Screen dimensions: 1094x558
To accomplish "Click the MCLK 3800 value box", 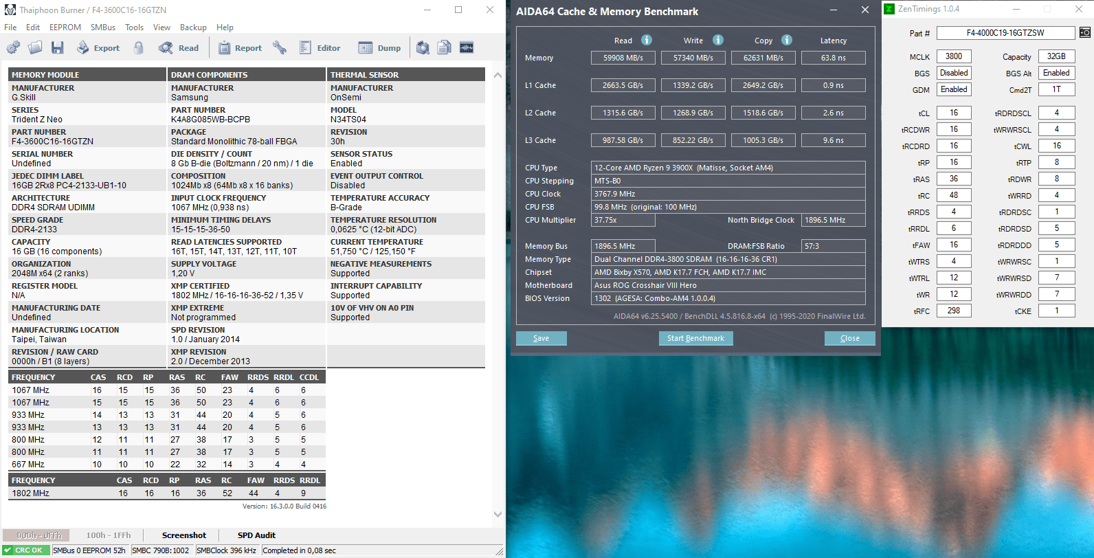I will (954, 56).
